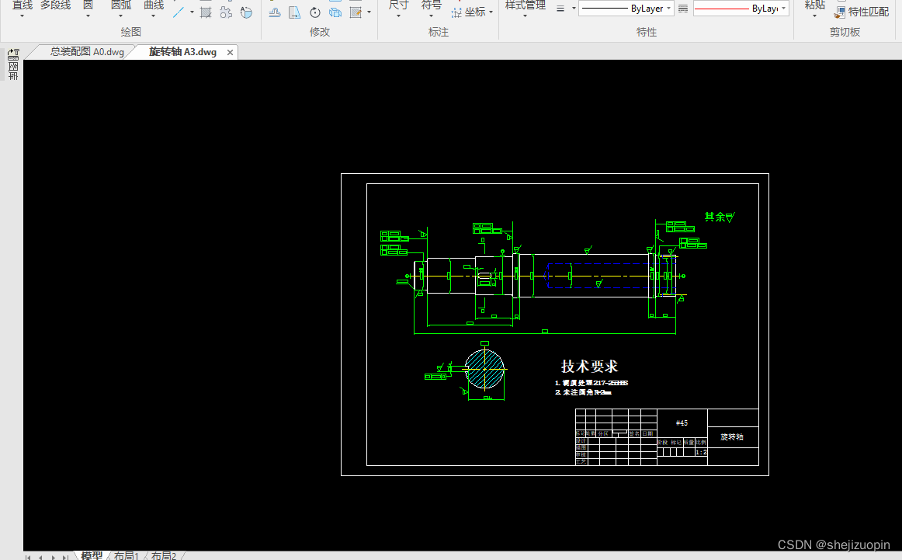This screenshot has width=902, height=560.
Task: Click the text-in-circle icon in 绘图
Action: click(x=246, y=12)
